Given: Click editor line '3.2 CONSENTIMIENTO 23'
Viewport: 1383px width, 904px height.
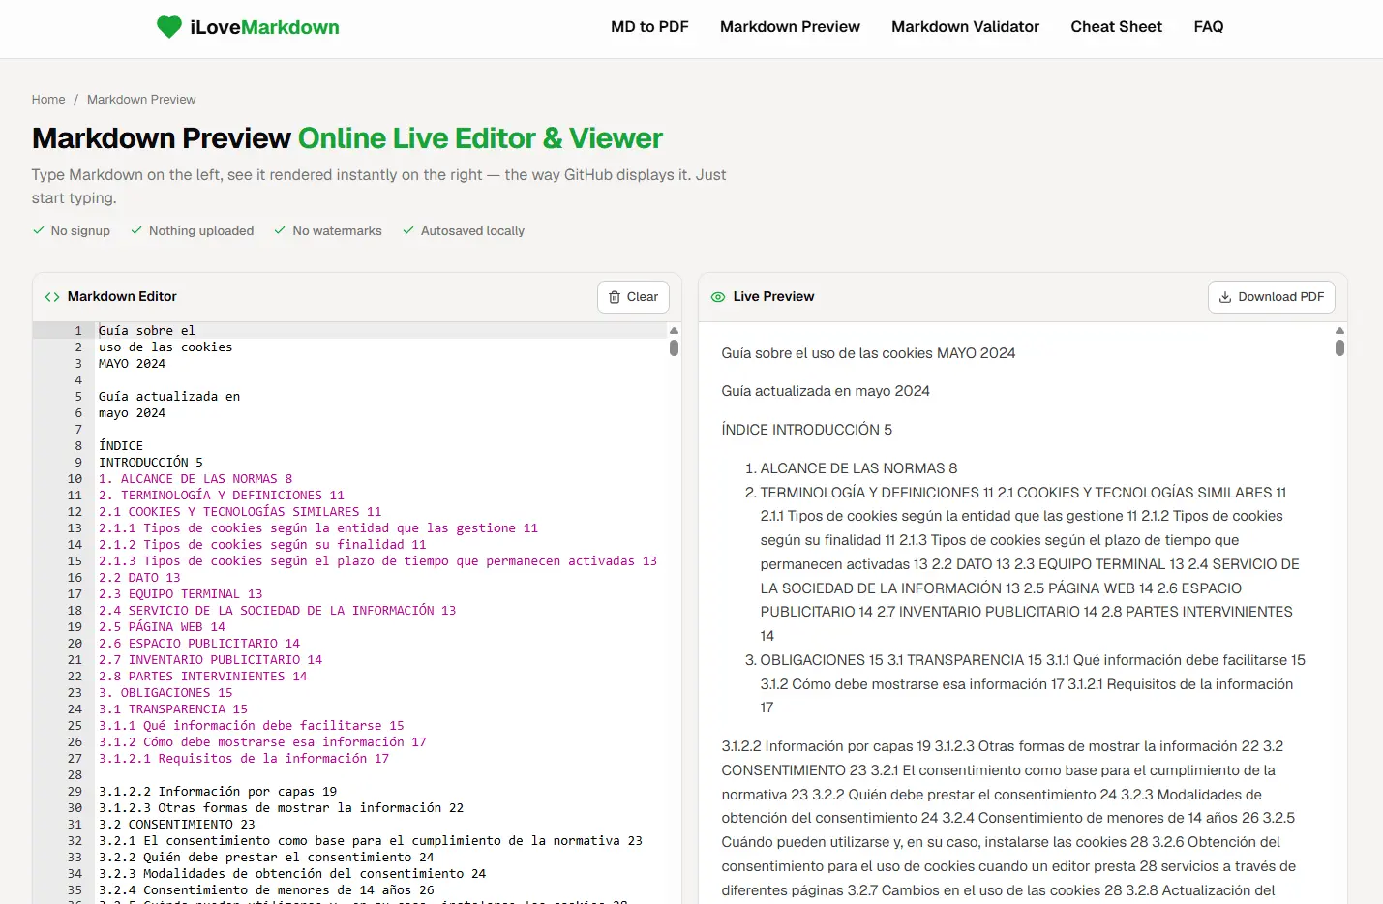Looking at the screenshot, I should (x=177, y=825).
